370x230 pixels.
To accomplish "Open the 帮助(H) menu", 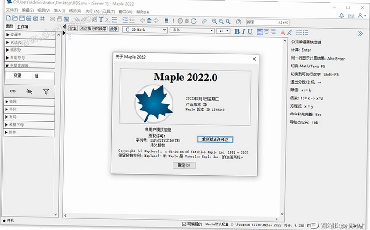I will click(x=143, y=12).
